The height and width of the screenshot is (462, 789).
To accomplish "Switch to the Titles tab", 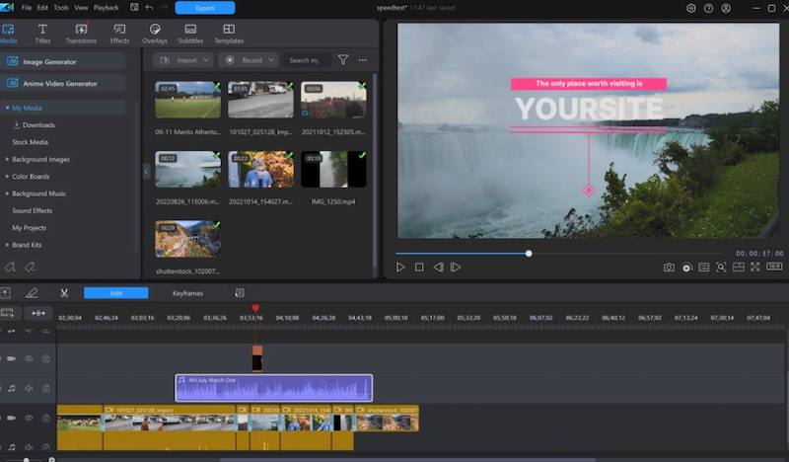I will (42, 34).
